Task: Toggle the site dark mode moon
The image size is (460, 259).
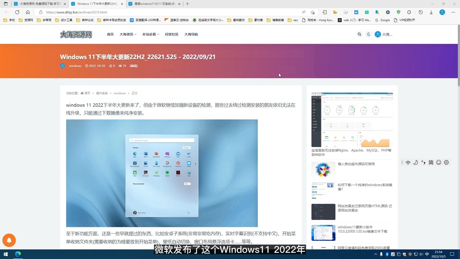Action: click(368, 35)
